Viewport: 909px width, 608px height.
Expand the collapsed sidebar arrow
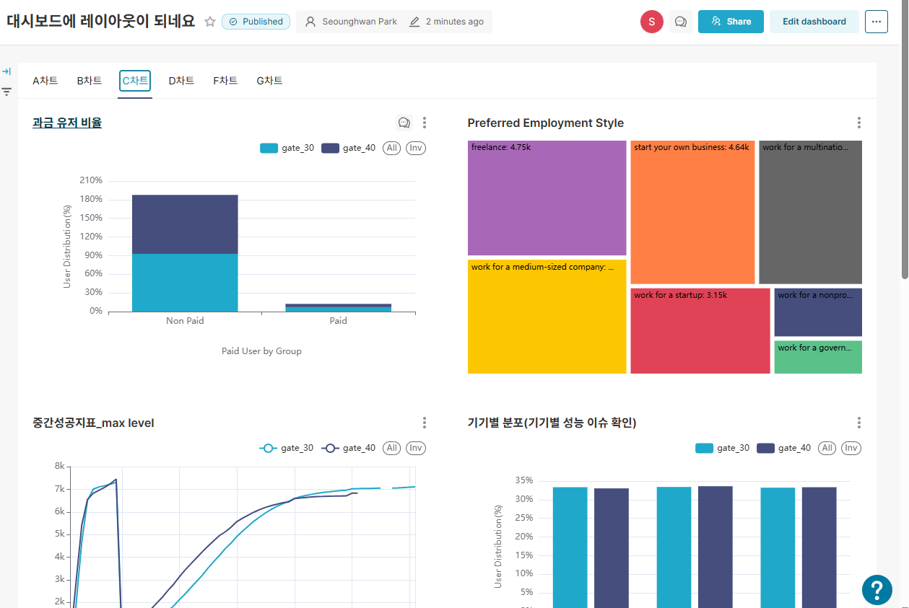click(6, 71)
